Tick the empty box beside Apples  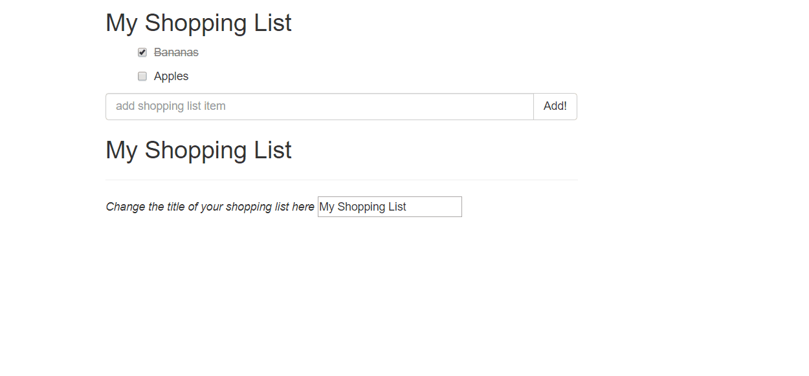[x=142, y=76]
